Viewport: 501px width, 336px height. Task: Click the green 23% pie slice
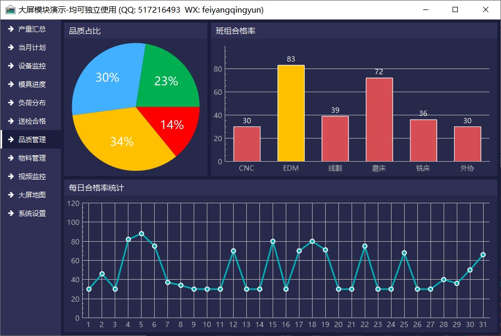(167, 79)
